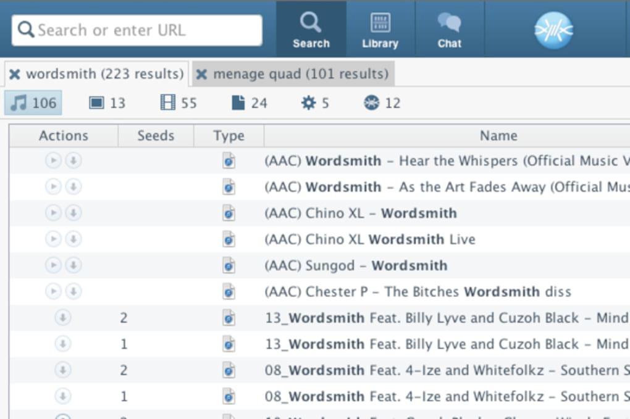Open the Chat section

449,29
